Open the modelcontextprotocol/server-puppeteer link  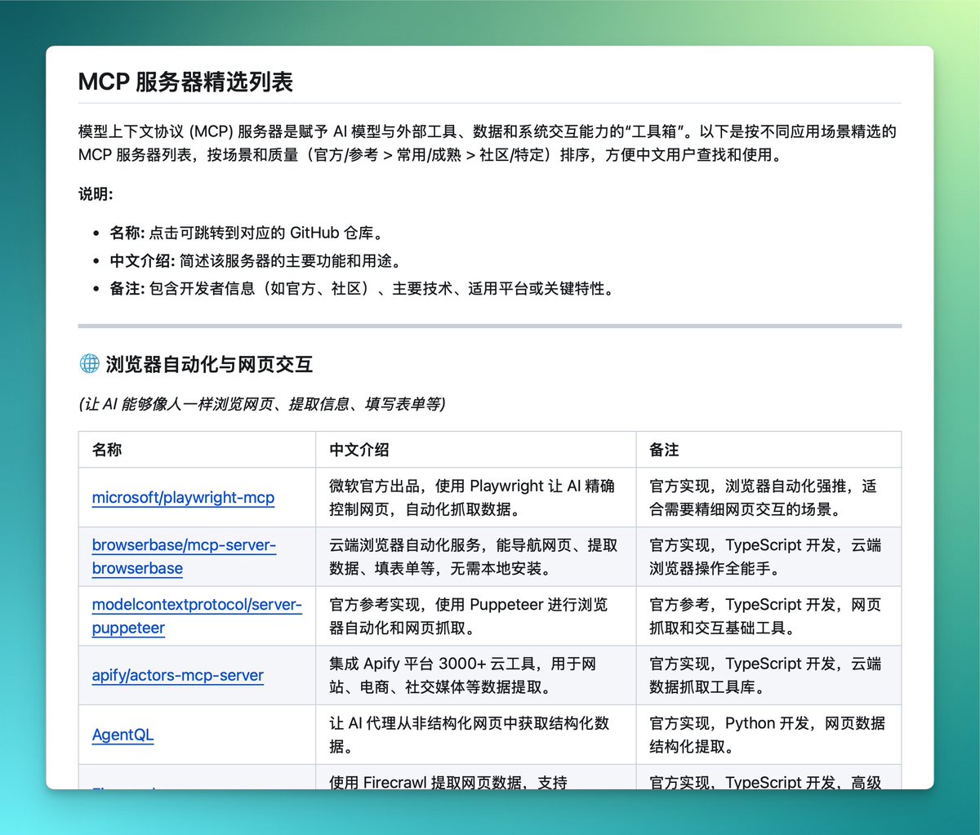197,616
